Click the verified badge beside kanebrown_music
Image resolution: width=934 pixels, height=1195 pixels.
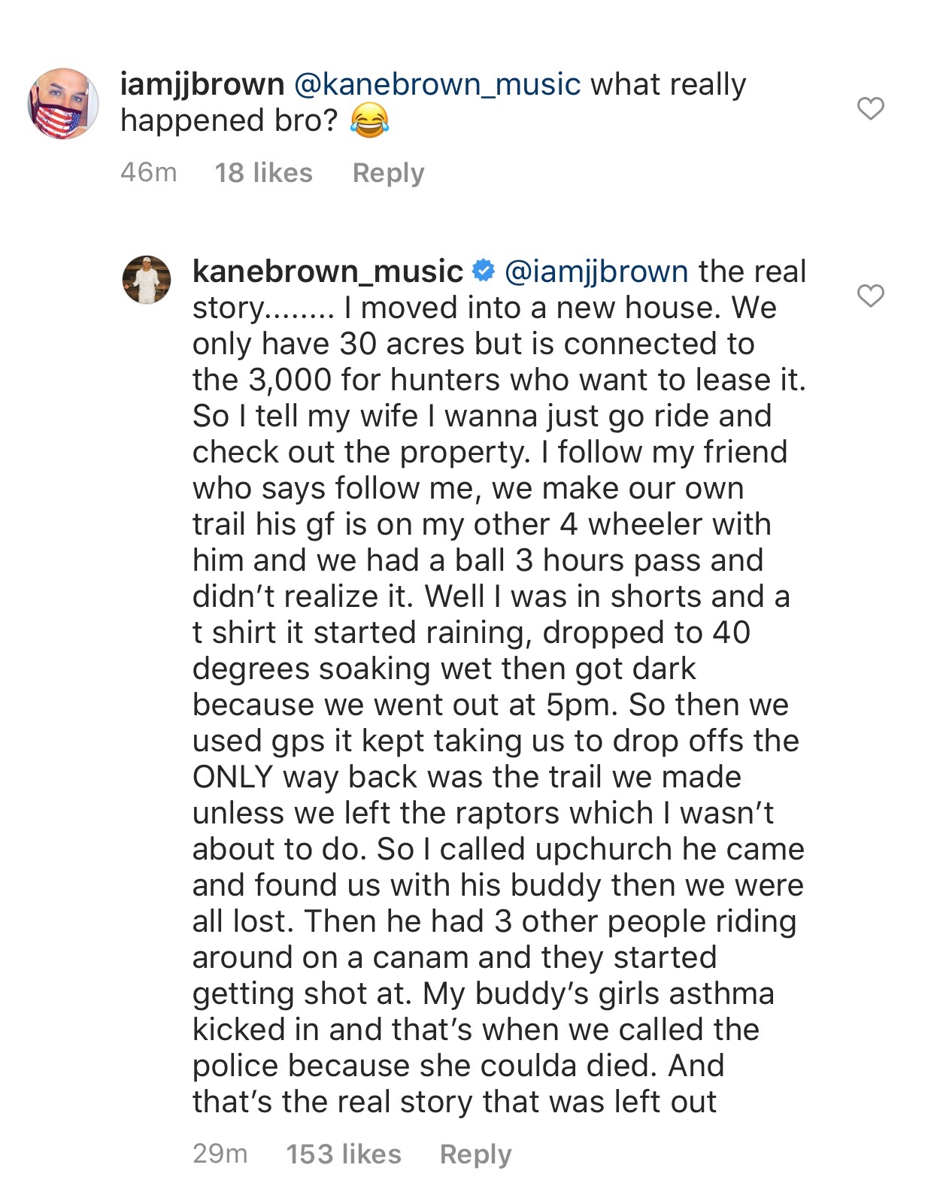pyautogui.click(x=484, y=271)
